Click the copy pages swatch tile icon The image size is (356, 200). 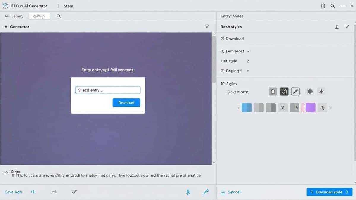322,108
